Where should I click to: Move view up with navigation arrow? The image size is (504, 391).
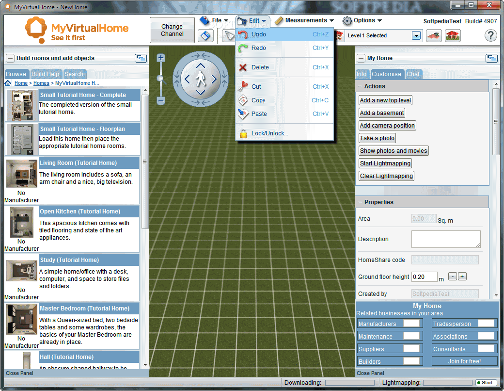(x=201, y=66)
